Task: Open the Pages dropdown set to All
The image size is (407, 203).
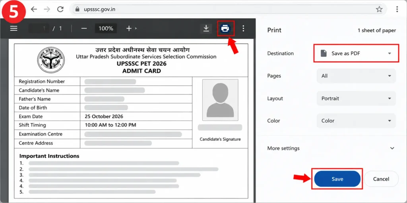Action: (x=356, y=76)
